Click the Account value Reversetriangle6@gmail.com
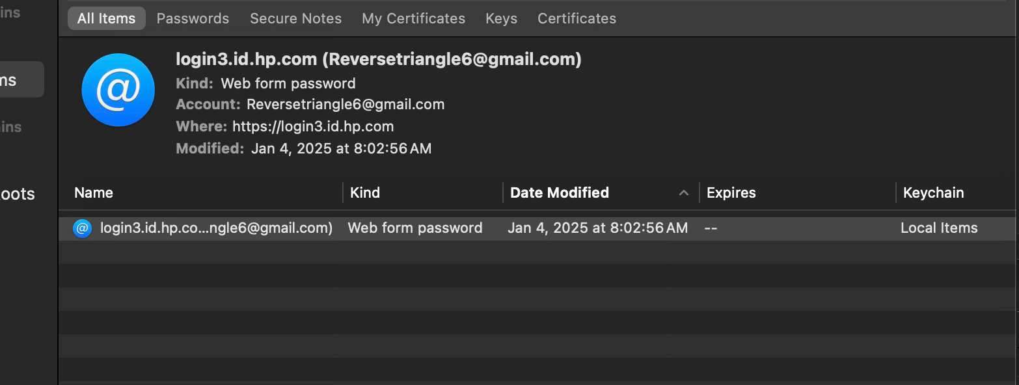The width and height of the screenshot is (1019, 385). pos(346,104)
